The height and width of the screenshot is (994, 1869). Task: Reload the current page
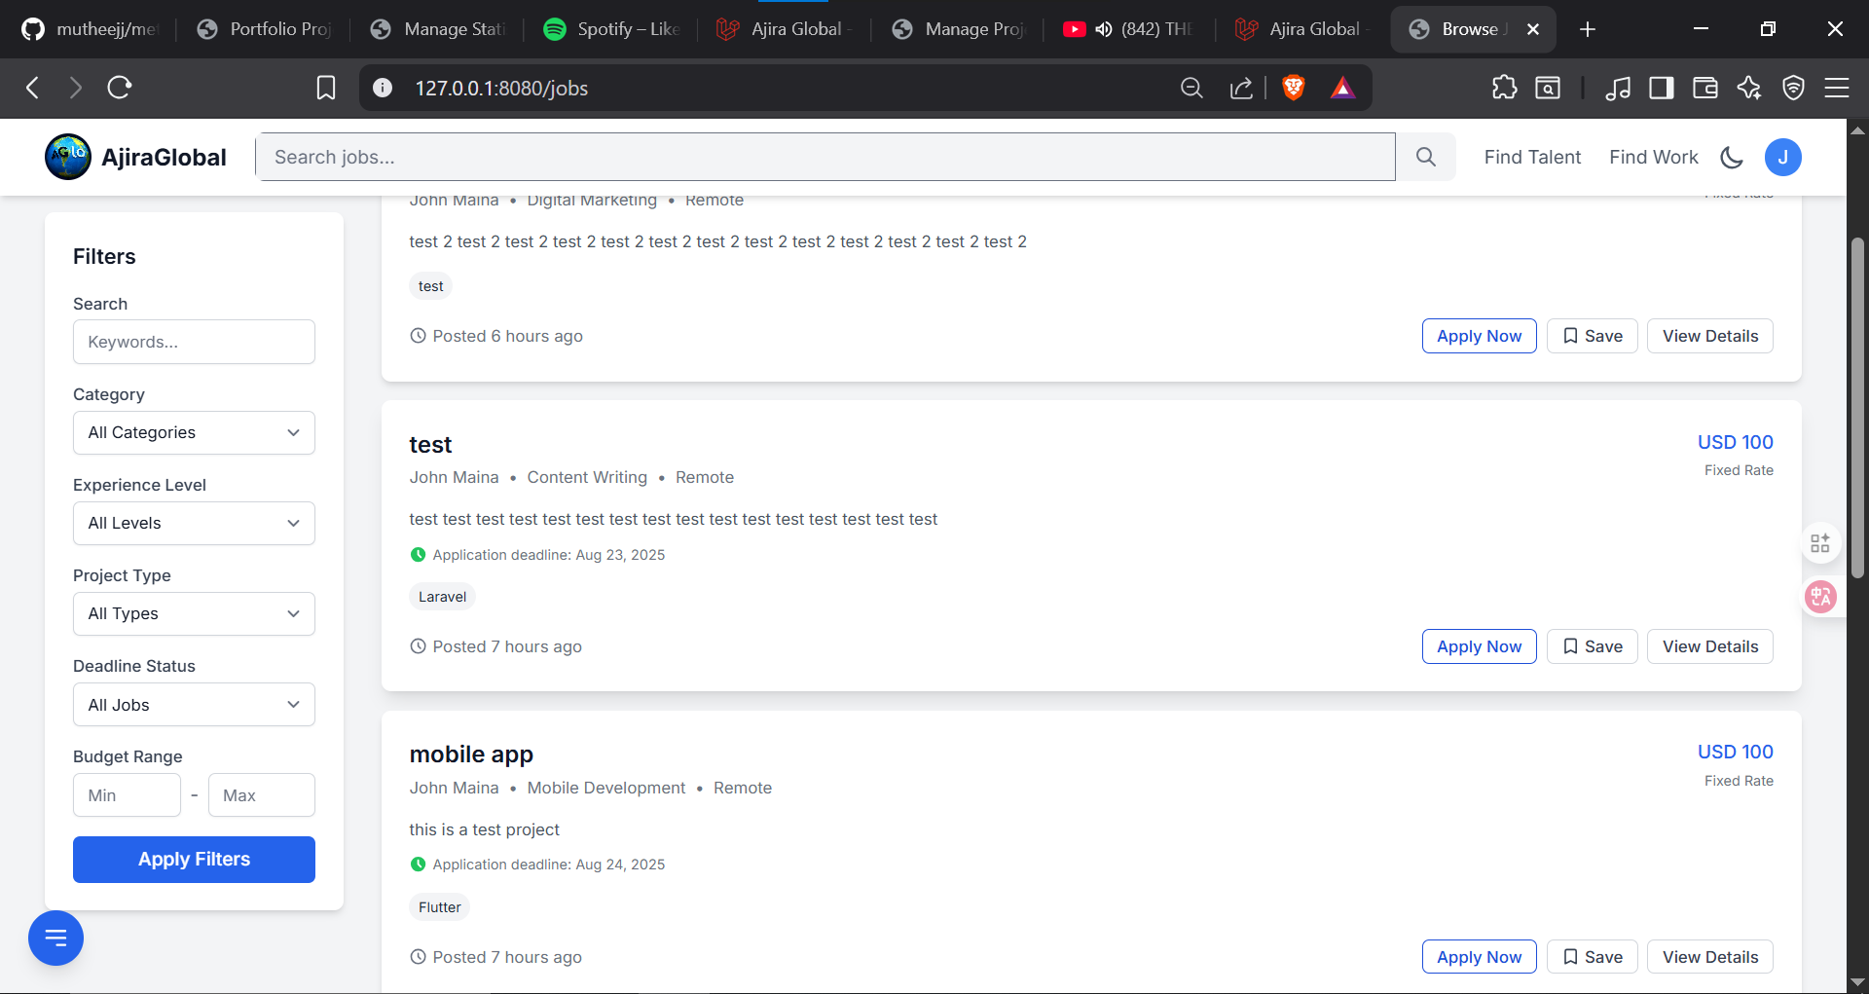click(120, 88)
